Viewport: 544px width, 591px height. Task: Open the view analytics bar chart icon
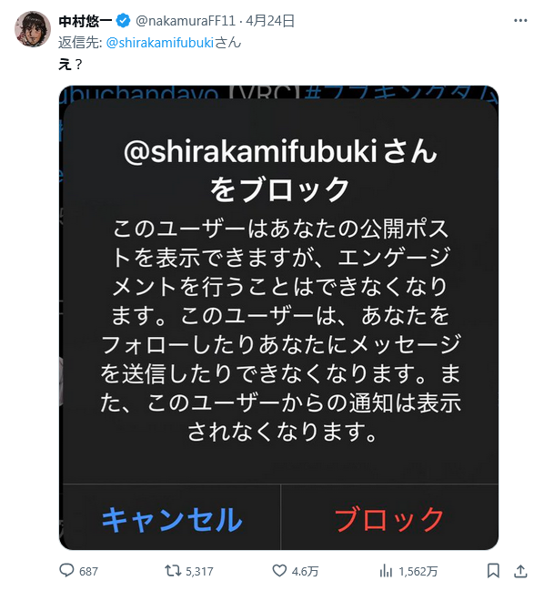pyautogui.click(x=386, y=571)
